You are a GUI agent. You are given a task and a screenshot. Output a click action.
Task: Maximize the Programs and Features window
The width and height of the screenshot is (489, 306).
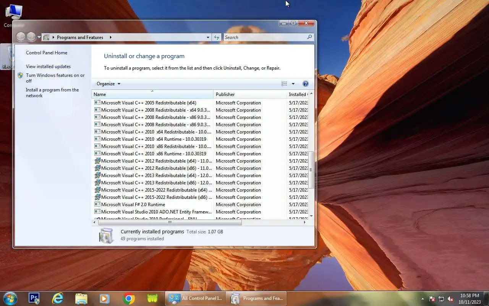pyautogui.click(x=293, y=23)
